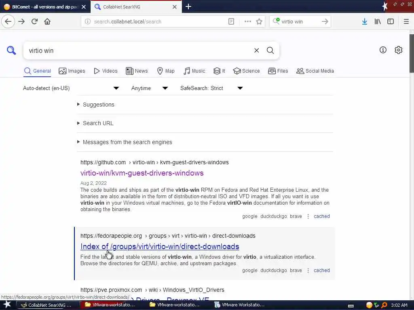This screenshot has width=414, height=310.
Task: Select the News search category
Action: point(137,71)
